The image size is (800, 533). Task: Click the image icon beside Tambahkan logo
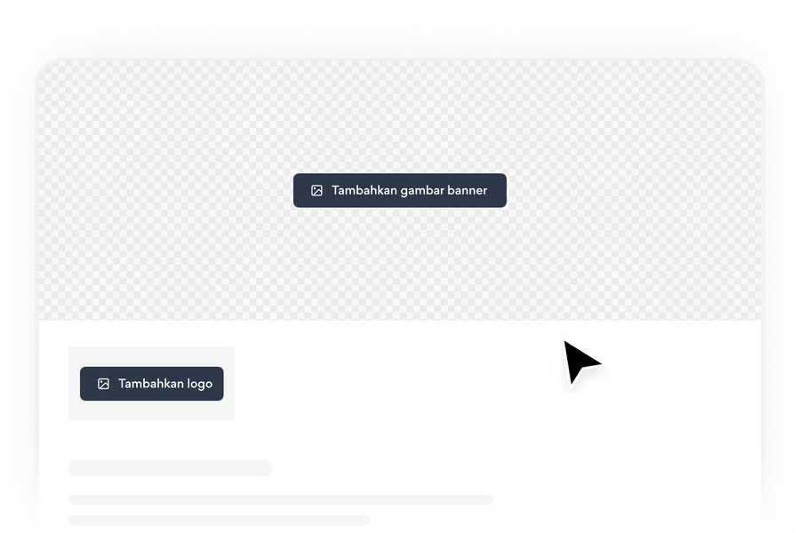point(103,384)
